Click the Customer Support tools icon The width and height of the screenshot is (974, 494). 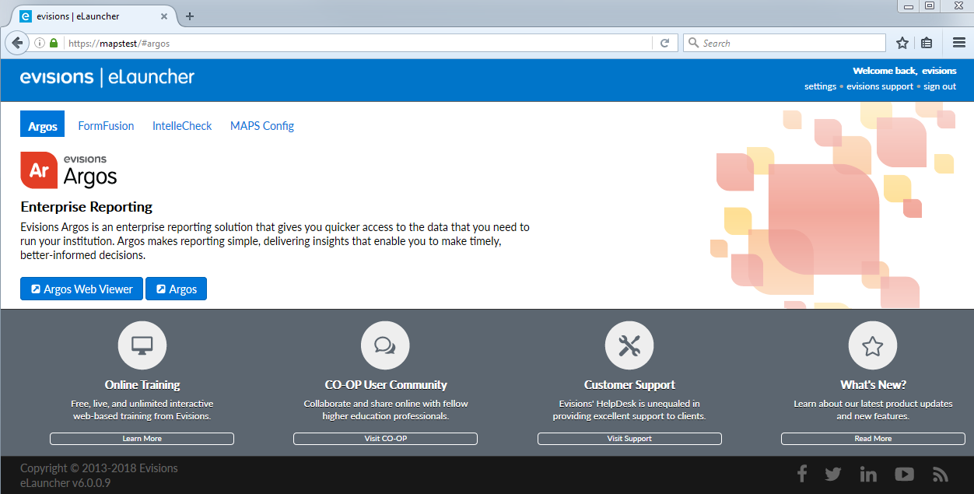coord(629,345)
